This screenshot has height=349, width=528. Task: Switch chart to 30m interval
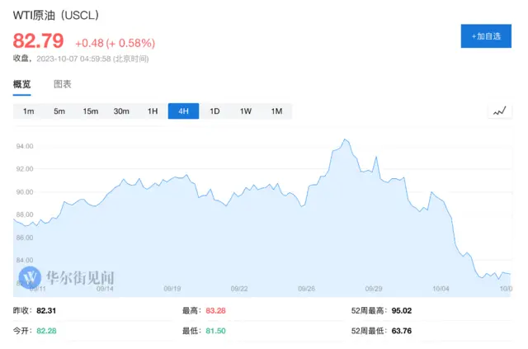(121, 111)
